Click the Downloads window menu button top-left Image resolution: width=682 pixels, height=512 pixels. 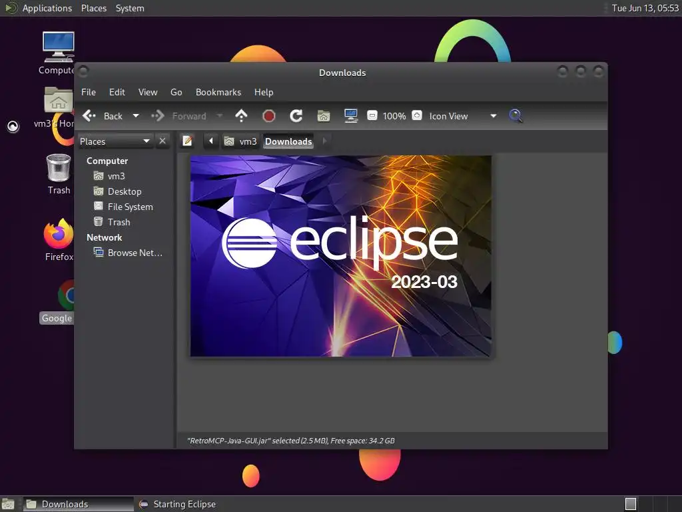(83, 71)
